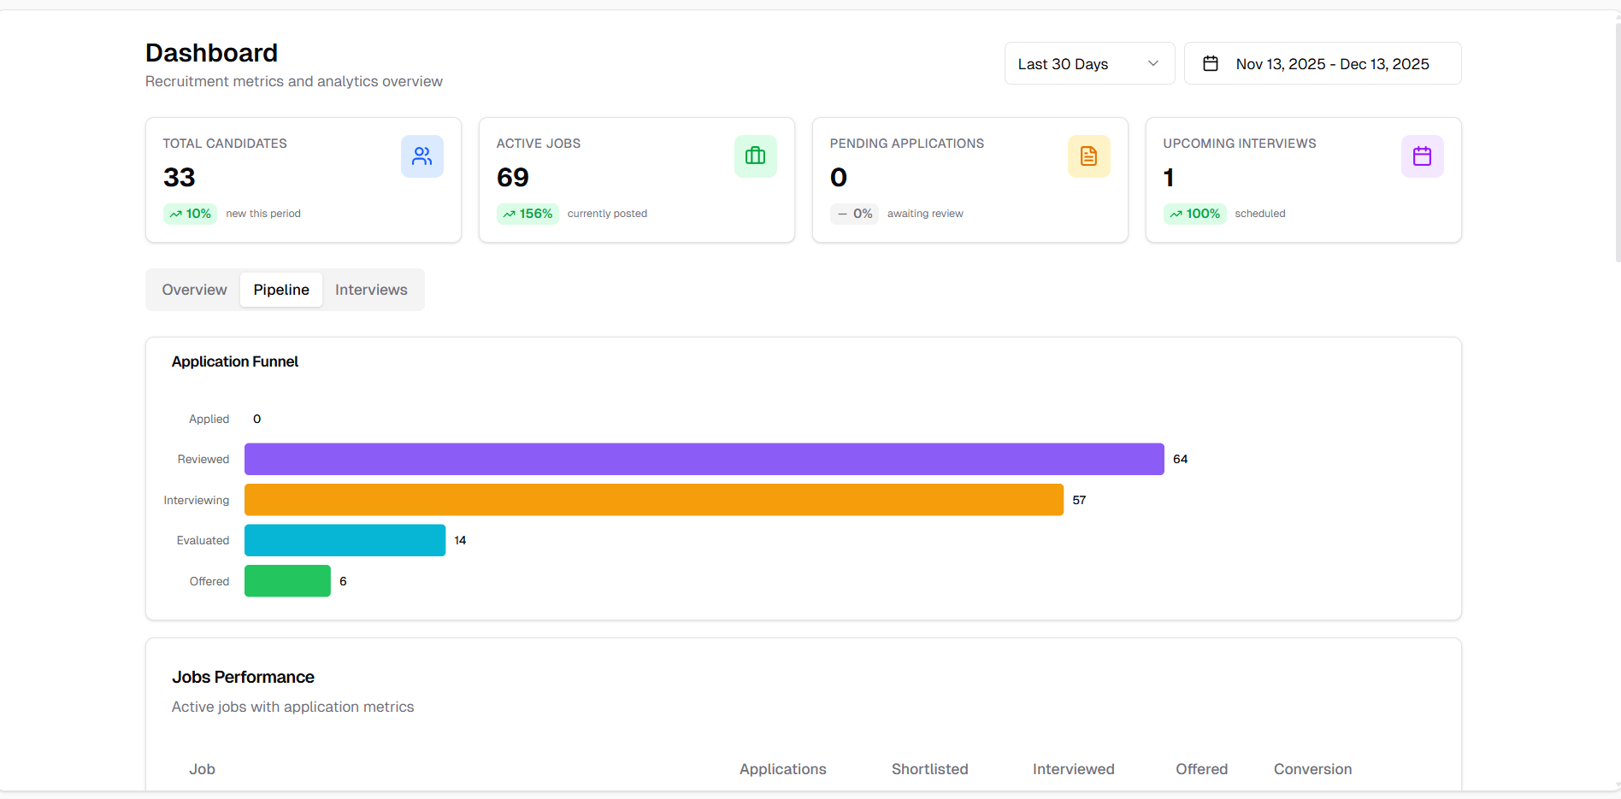Click the calendar icon on Upcoming Interviews card

point(1422,156)
